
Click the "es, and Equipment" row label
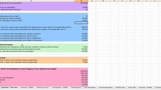pyautogui.click(x=7, y=78)
